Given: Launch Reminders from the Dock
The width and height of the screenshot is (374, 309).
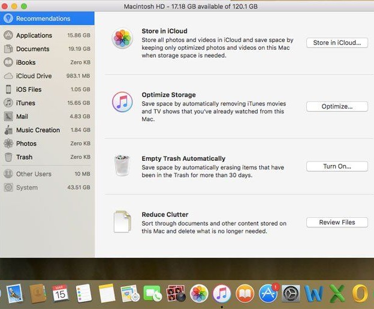Looking at the screenshot, I should coord(83,293).
